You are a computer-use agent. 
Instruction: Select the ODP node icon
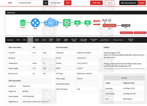[x=88, y=23]
